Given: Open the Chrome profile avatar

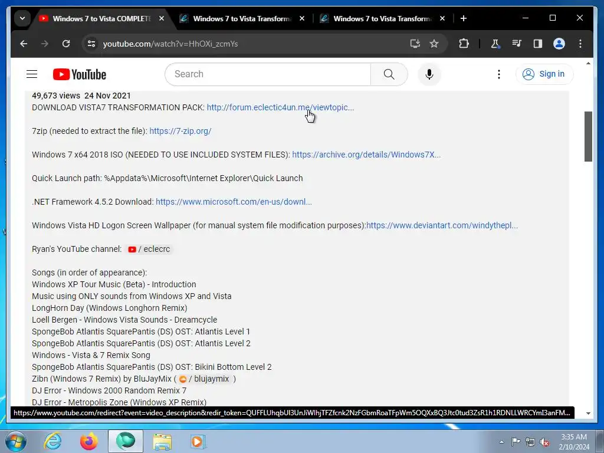Looking at the screenshot, I should [559, 44].
